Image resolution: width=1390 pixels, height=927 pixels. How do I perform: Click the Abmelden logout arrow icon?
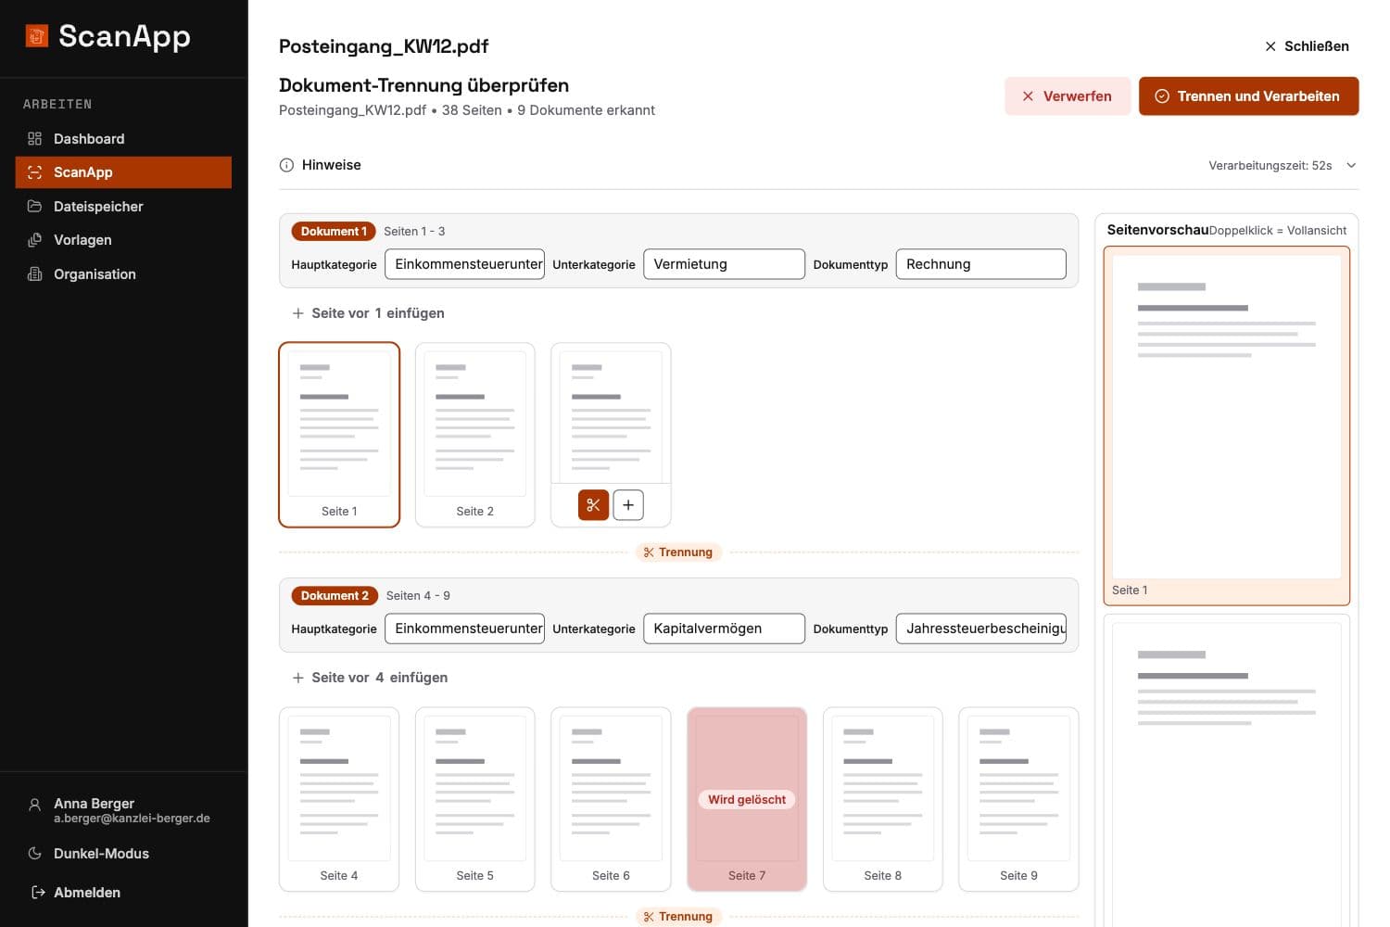38,893
